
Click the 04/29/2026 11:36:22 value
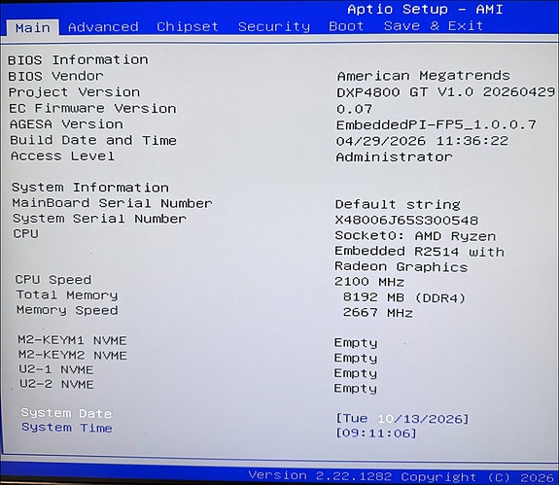pos(422,141)
